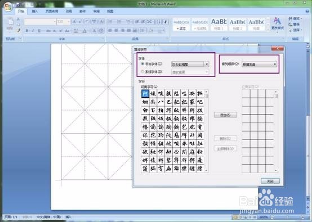Click the 中文(简体, 中国) language indicator

point(49,217)
